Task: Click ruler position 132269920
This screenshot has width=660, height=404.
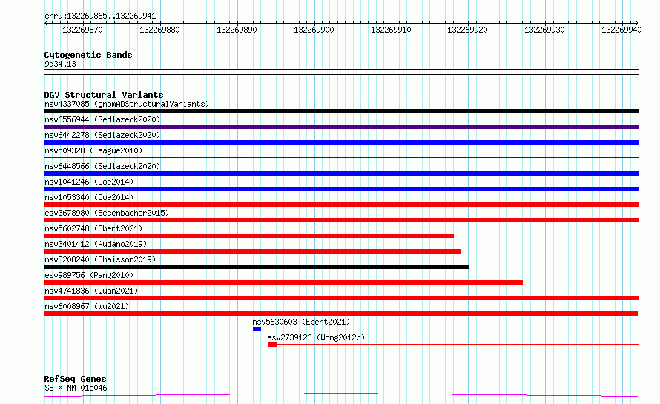Action: click(x=467, y=30)
